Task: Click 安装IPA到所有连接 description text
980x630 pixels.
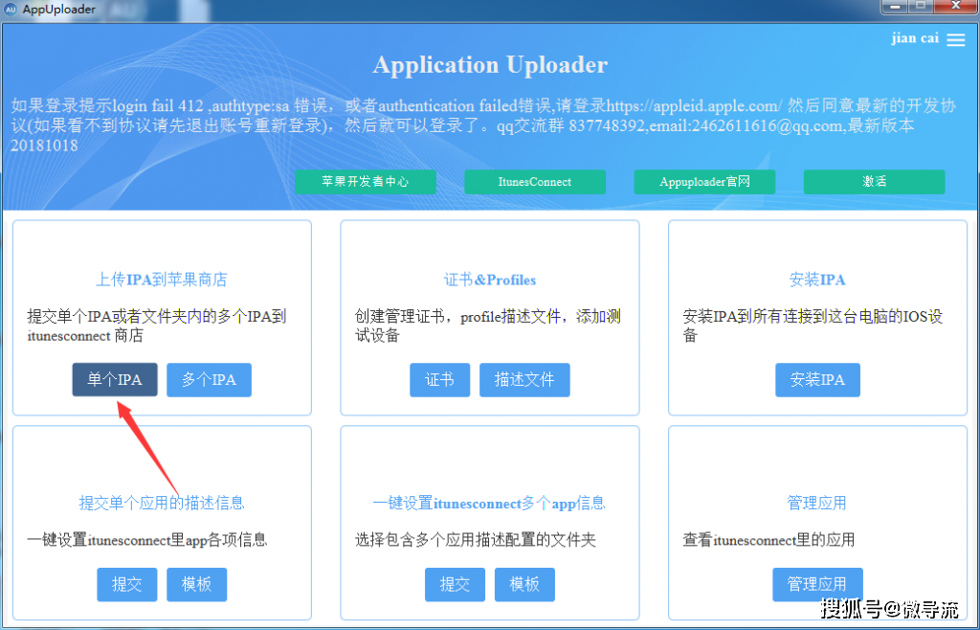Action: coord(813,326)
